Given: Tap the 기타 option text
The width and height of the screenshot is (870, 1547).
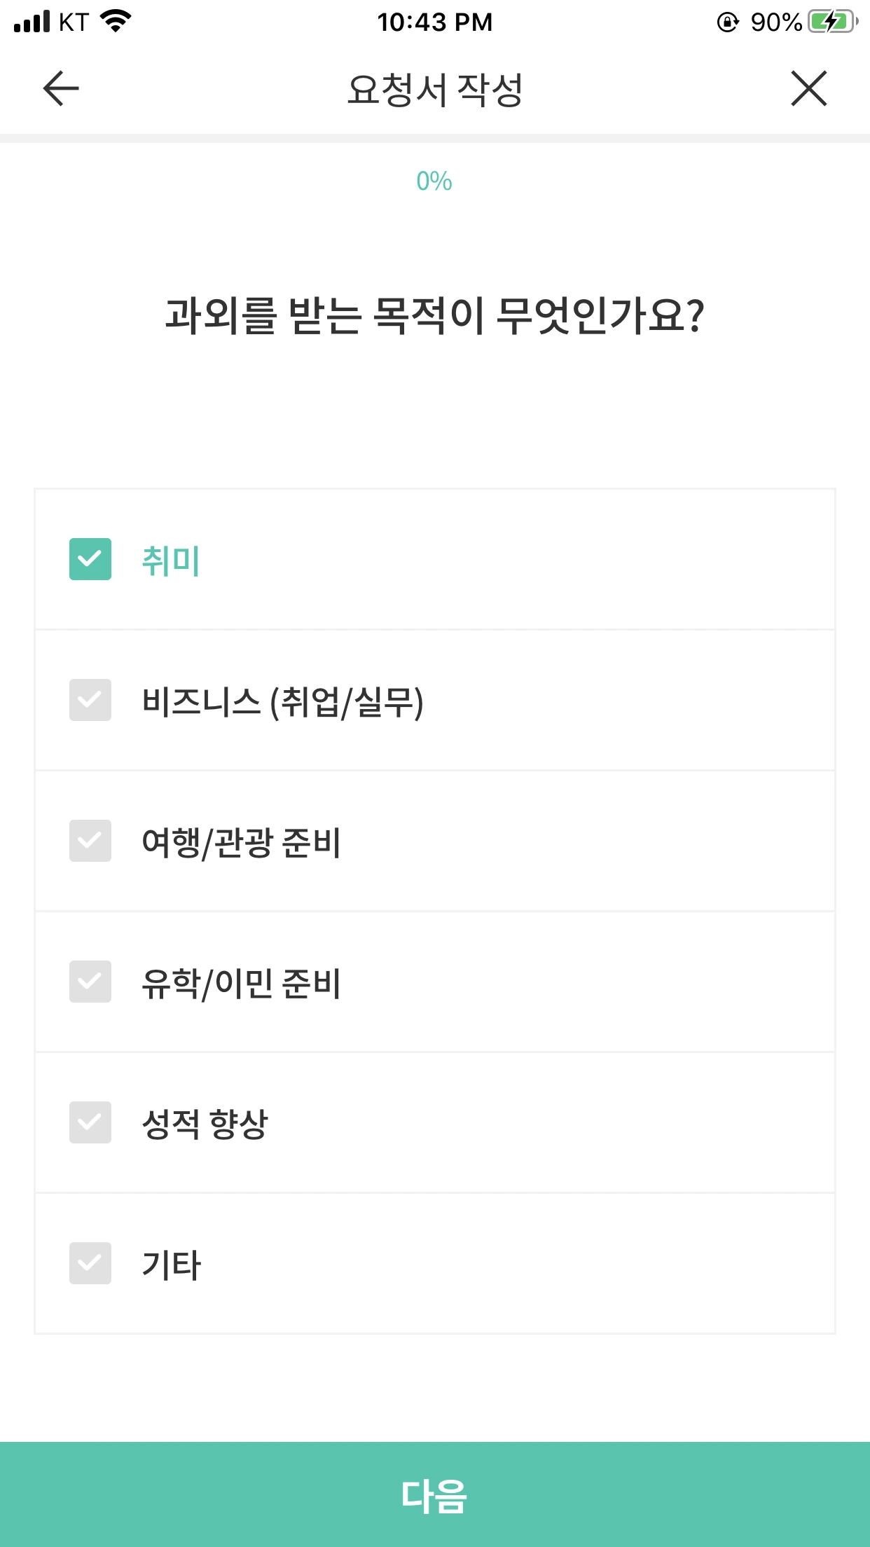Looking at the screenshot, I should [172, 1265].
